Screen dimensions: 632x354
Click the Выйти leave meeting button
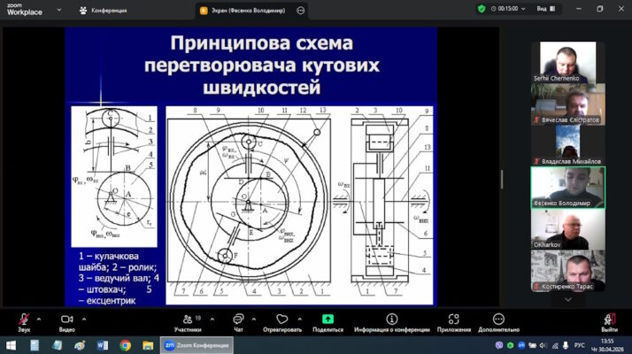click(x=609, y=322)
